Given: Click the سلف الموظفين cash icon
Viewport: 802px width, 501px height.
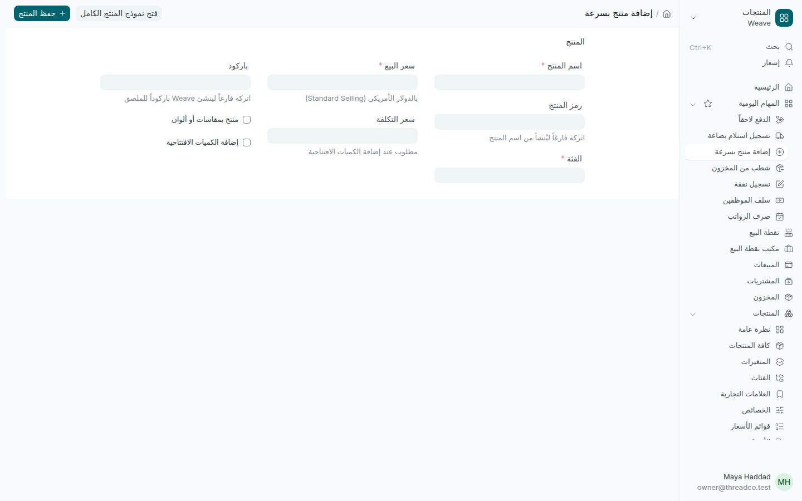Looking at the screenshot, I should [780, 200].
